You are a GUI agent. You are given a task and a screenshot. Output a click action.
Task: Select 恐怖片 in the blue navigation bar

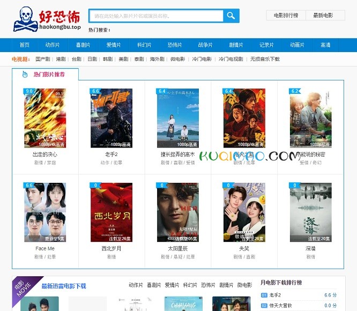[x=175, y=45]
